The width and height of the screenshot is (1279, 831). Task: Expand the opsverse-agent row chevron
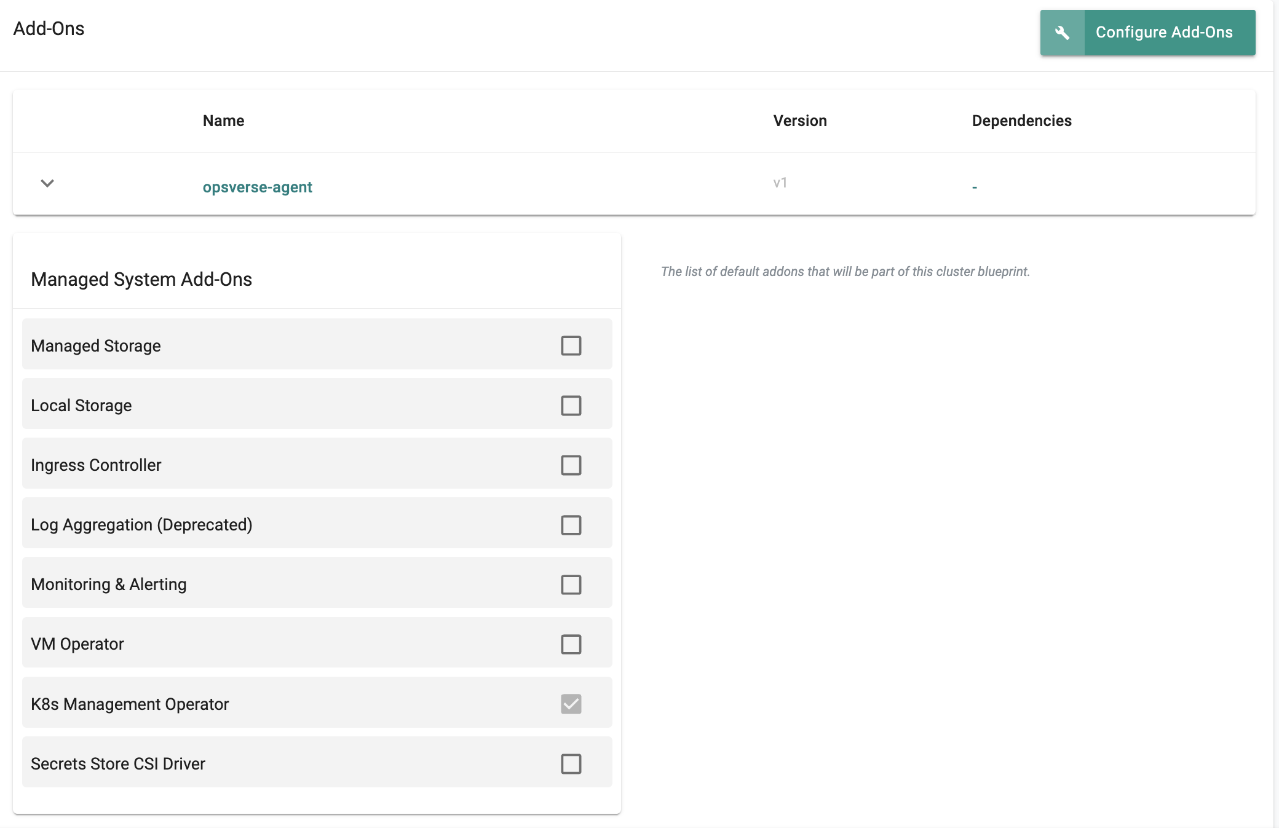47,184
